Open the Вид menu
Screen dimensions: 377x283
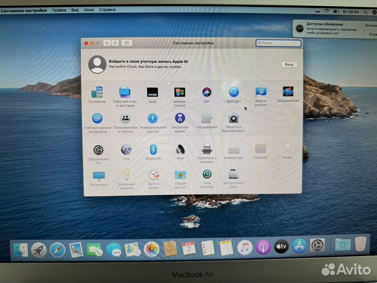75,10
